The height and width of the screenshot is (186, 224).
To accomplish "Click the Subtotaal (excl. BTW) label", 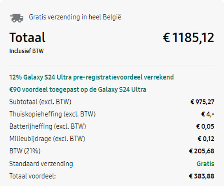I will pyautogui.click(x=40, y=102).
